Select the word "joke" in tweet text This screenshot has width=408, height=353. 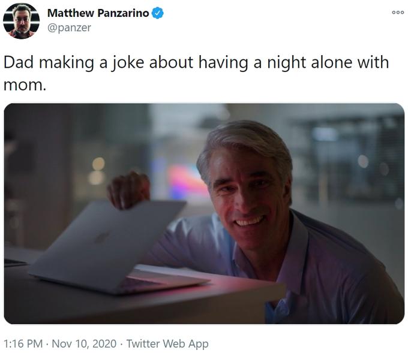click(x=127, y=63)
